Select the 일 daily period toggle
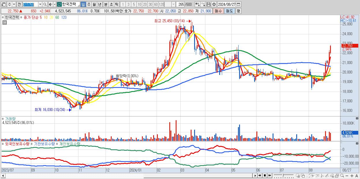 tap(83, 4)
